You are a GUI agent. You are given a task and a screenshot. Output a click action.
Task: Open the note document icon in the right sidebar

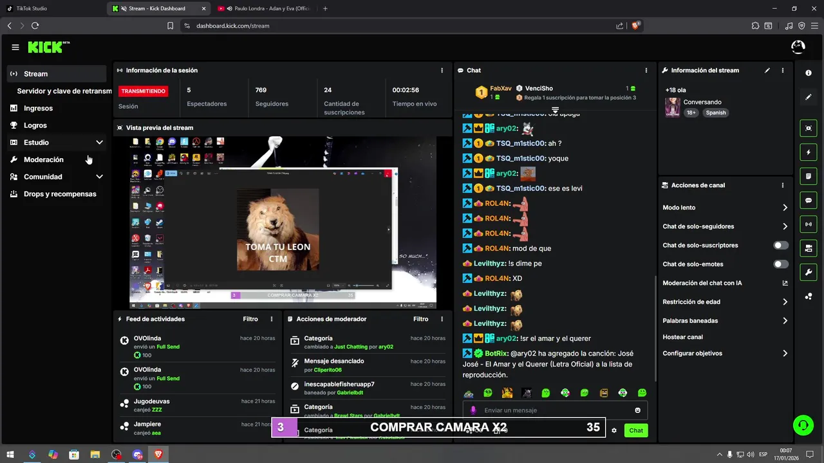(809, 176)
